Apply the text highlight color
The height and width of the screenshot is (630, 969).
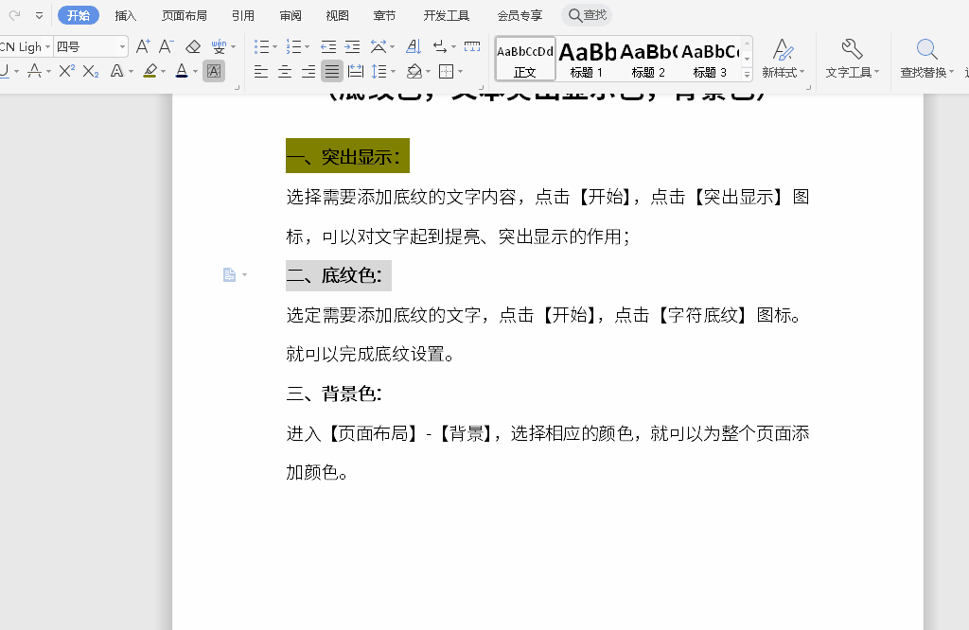[150, 71]
